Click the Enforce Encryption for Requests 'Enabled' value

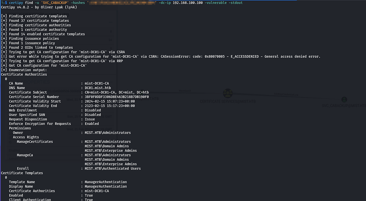coord(92,124)
